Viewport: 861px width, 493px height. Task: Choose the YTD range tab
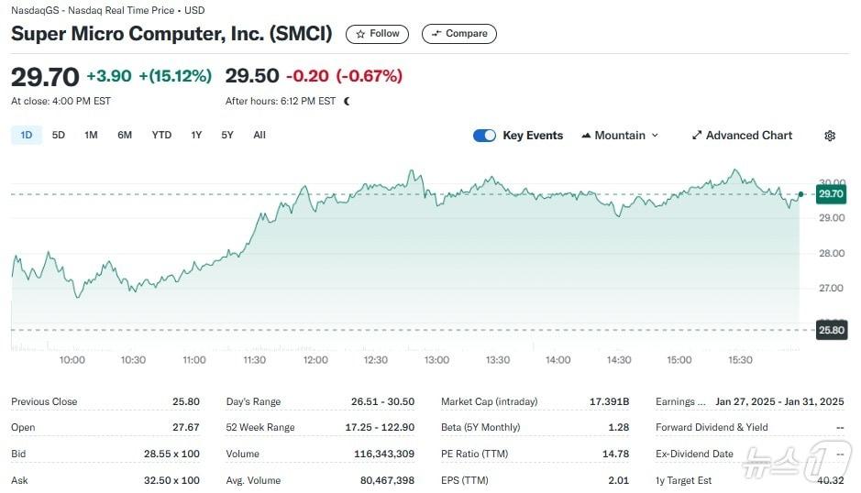[x=161, y=135]
